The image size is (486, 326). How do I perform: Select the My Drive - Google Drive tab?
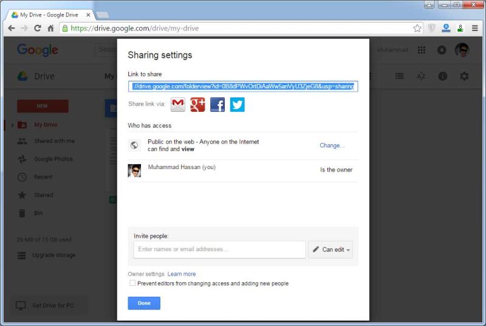49,15
